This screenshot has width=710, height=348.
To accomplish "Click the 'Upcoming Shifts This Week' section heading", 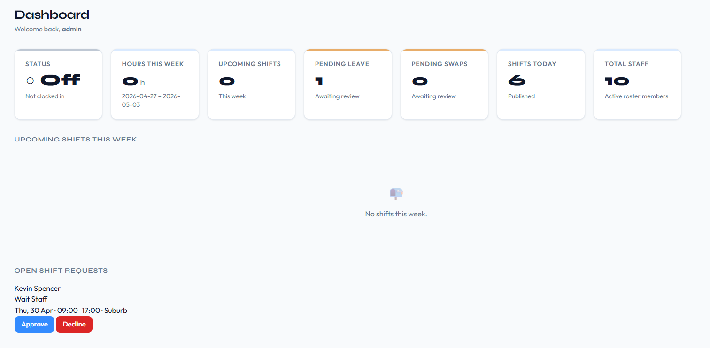I will (76, 140).
